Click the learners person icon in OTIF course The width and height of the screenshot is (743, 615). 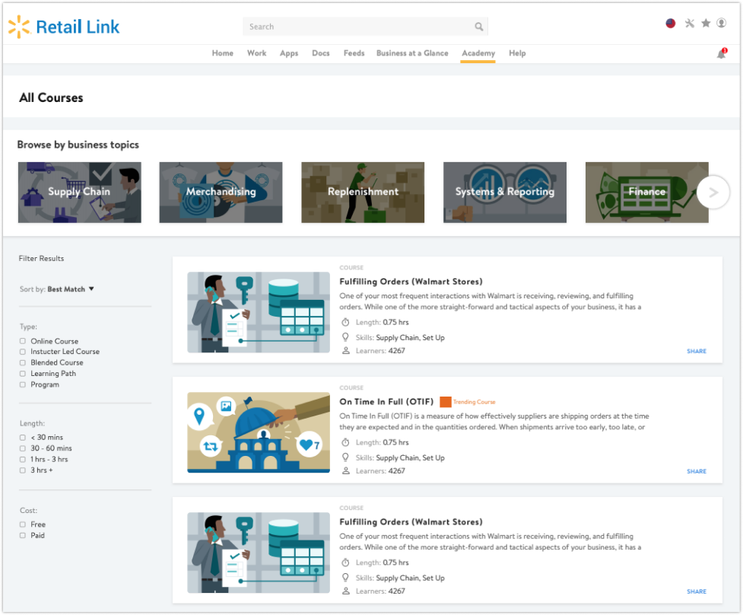pyautogui.click(x=345, y=471)
